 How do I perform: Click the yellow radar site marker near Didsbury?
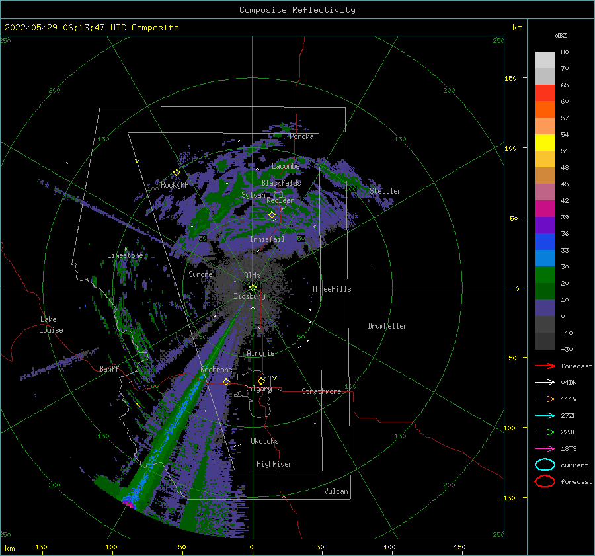253,288
